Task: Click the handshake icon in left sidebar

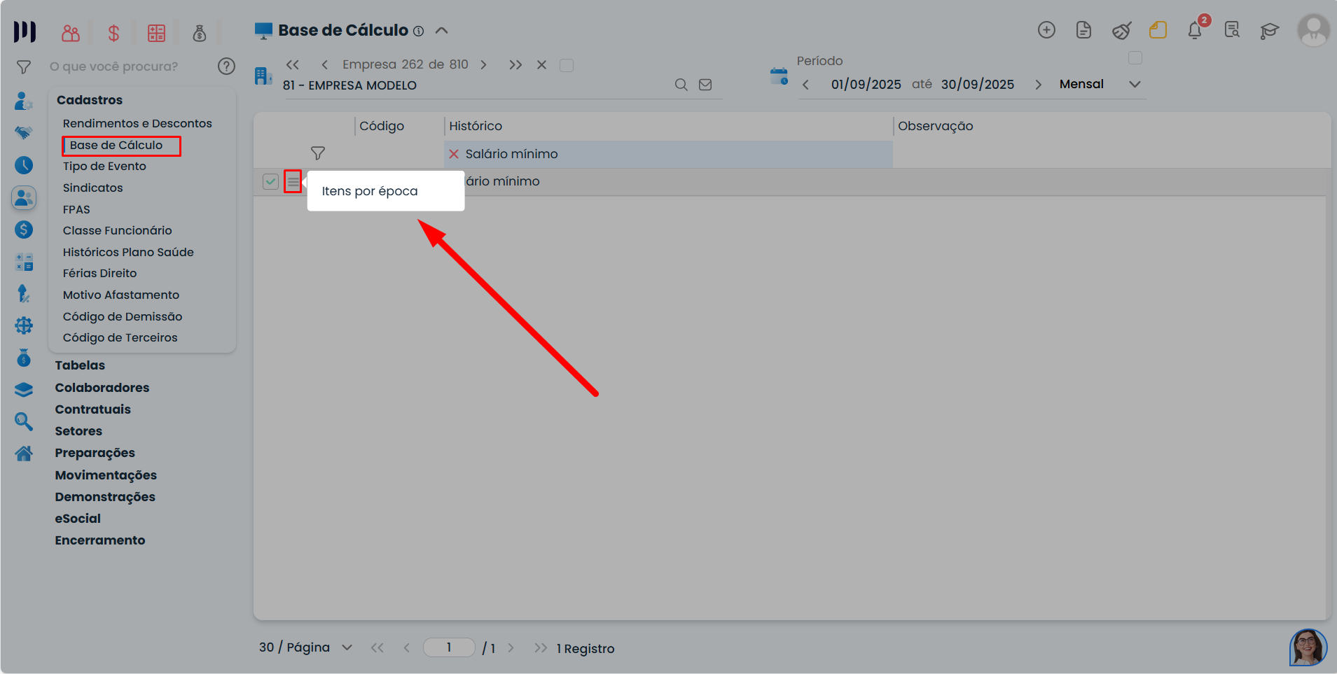Action: tap(24, 133)
